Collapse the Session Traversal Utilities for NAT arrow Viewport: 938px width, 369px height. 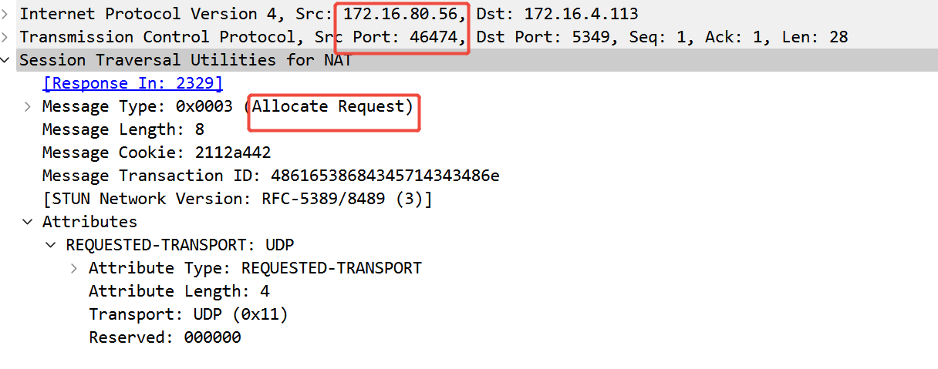click(5, 60)
